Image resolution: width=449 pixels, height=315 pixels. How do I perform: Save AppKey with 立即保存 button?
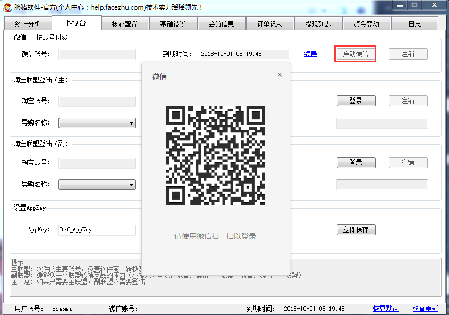click(x=356, y=229)
